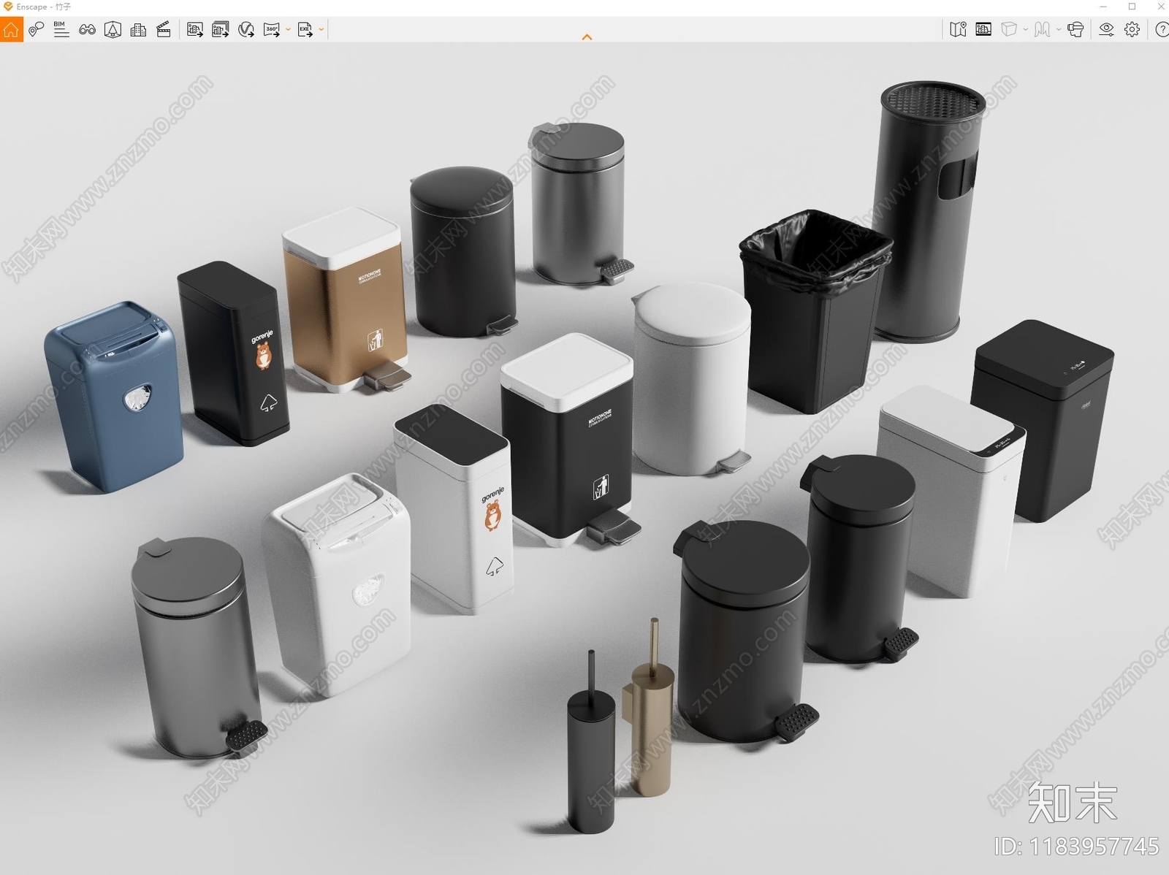Expand the EXE export dropdown arrow
Image resolution: width=1169 pixels, height=875 pixels.
[x=321, y=30]
